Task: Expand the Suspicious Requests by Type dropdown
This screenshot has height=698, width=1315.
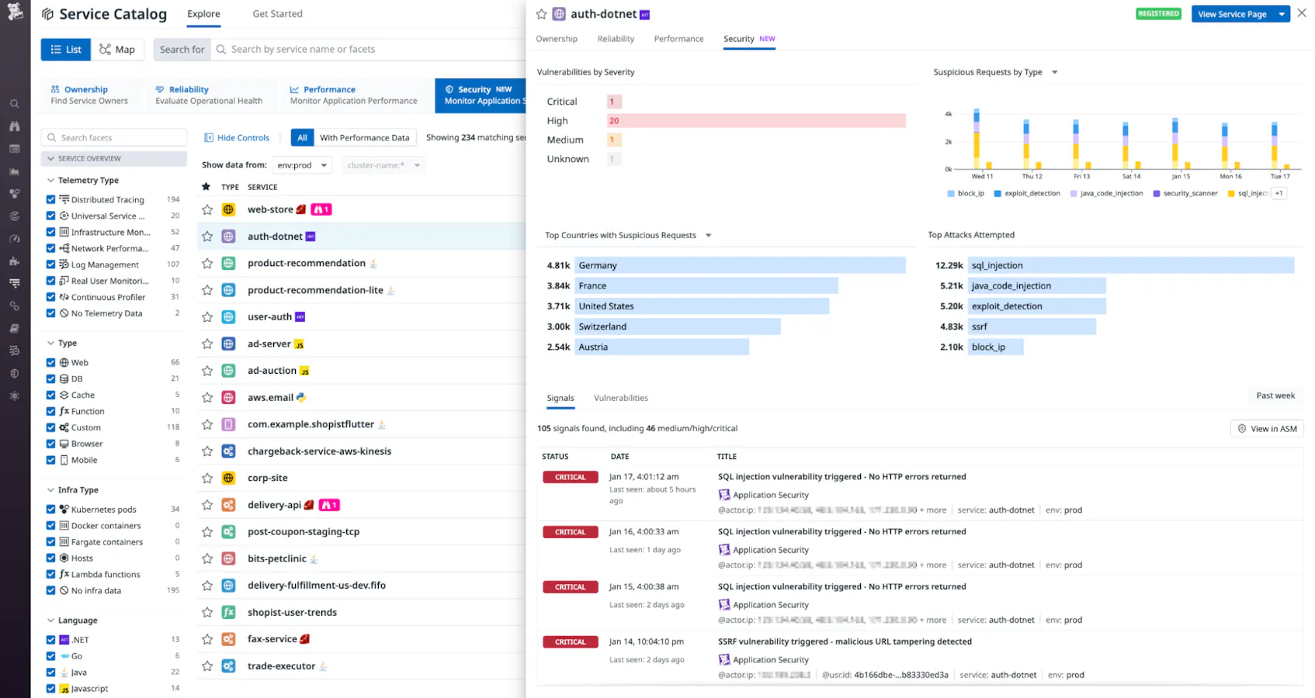Action: 1054,71
